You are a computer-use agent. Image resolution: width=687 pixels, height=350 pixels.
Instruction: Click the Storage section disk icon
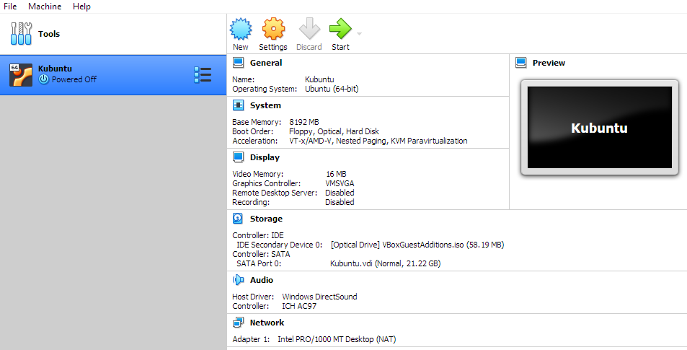click(x=238, y=219)
